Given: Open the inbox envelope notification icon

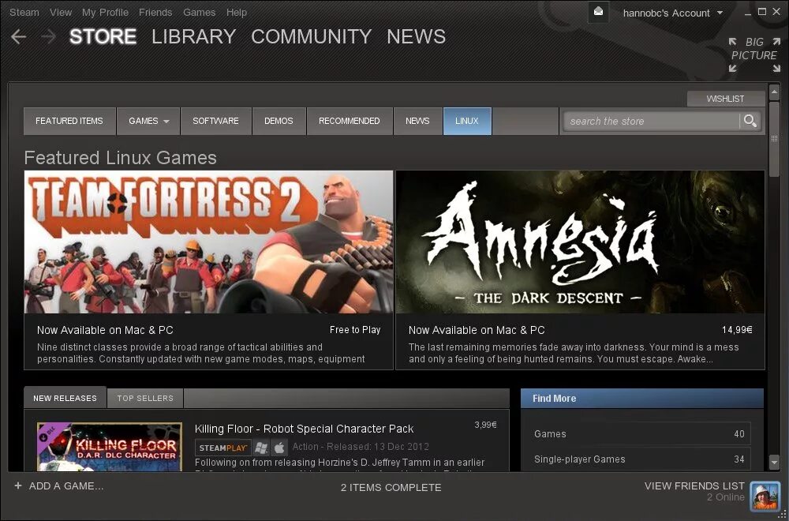Looking at the screenshot, I should pyautogui.click(x=598, y=12).
